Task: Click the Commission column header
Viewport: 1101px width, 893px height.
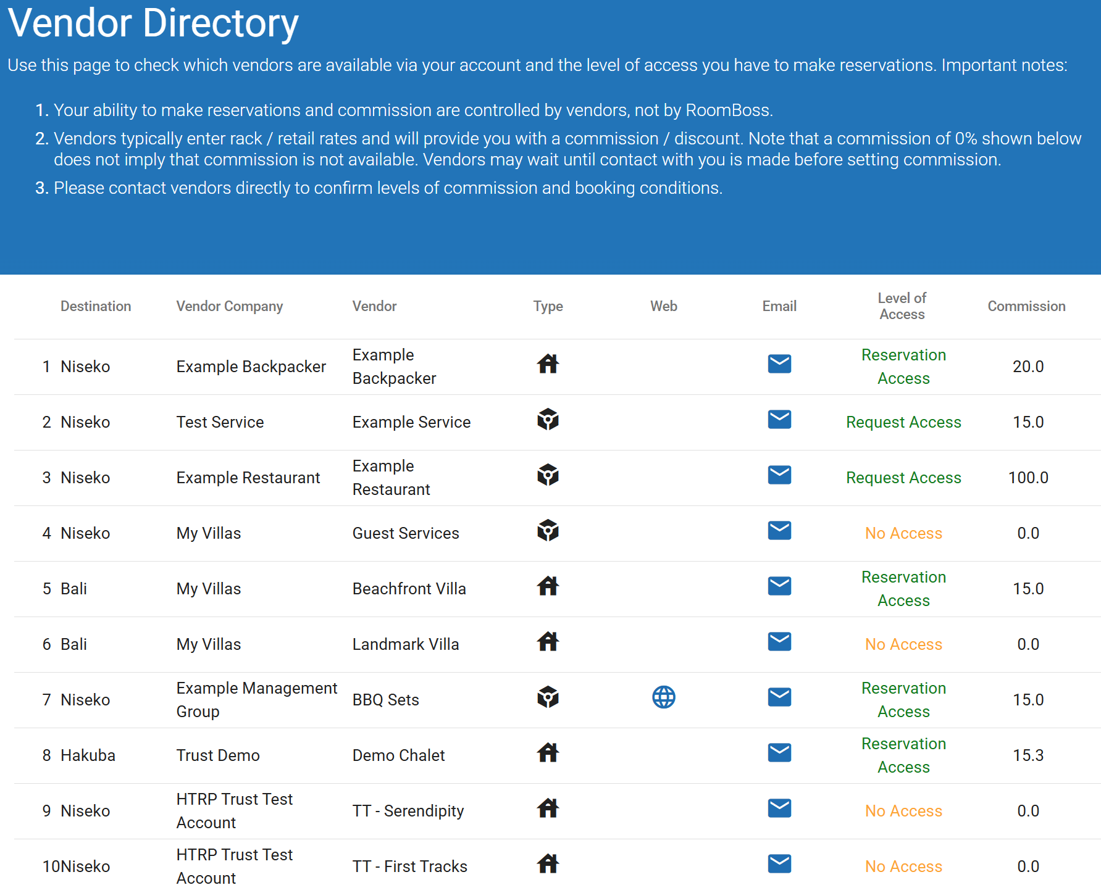Action: click(1026, 306)
